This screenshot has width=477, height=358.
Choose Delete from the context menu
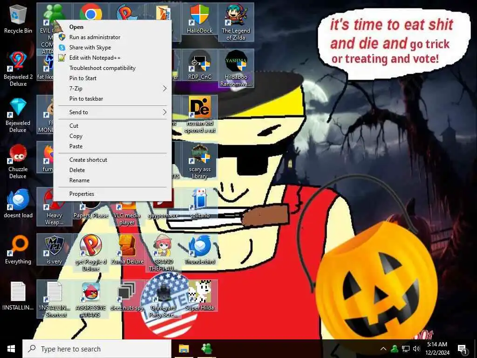113,170
